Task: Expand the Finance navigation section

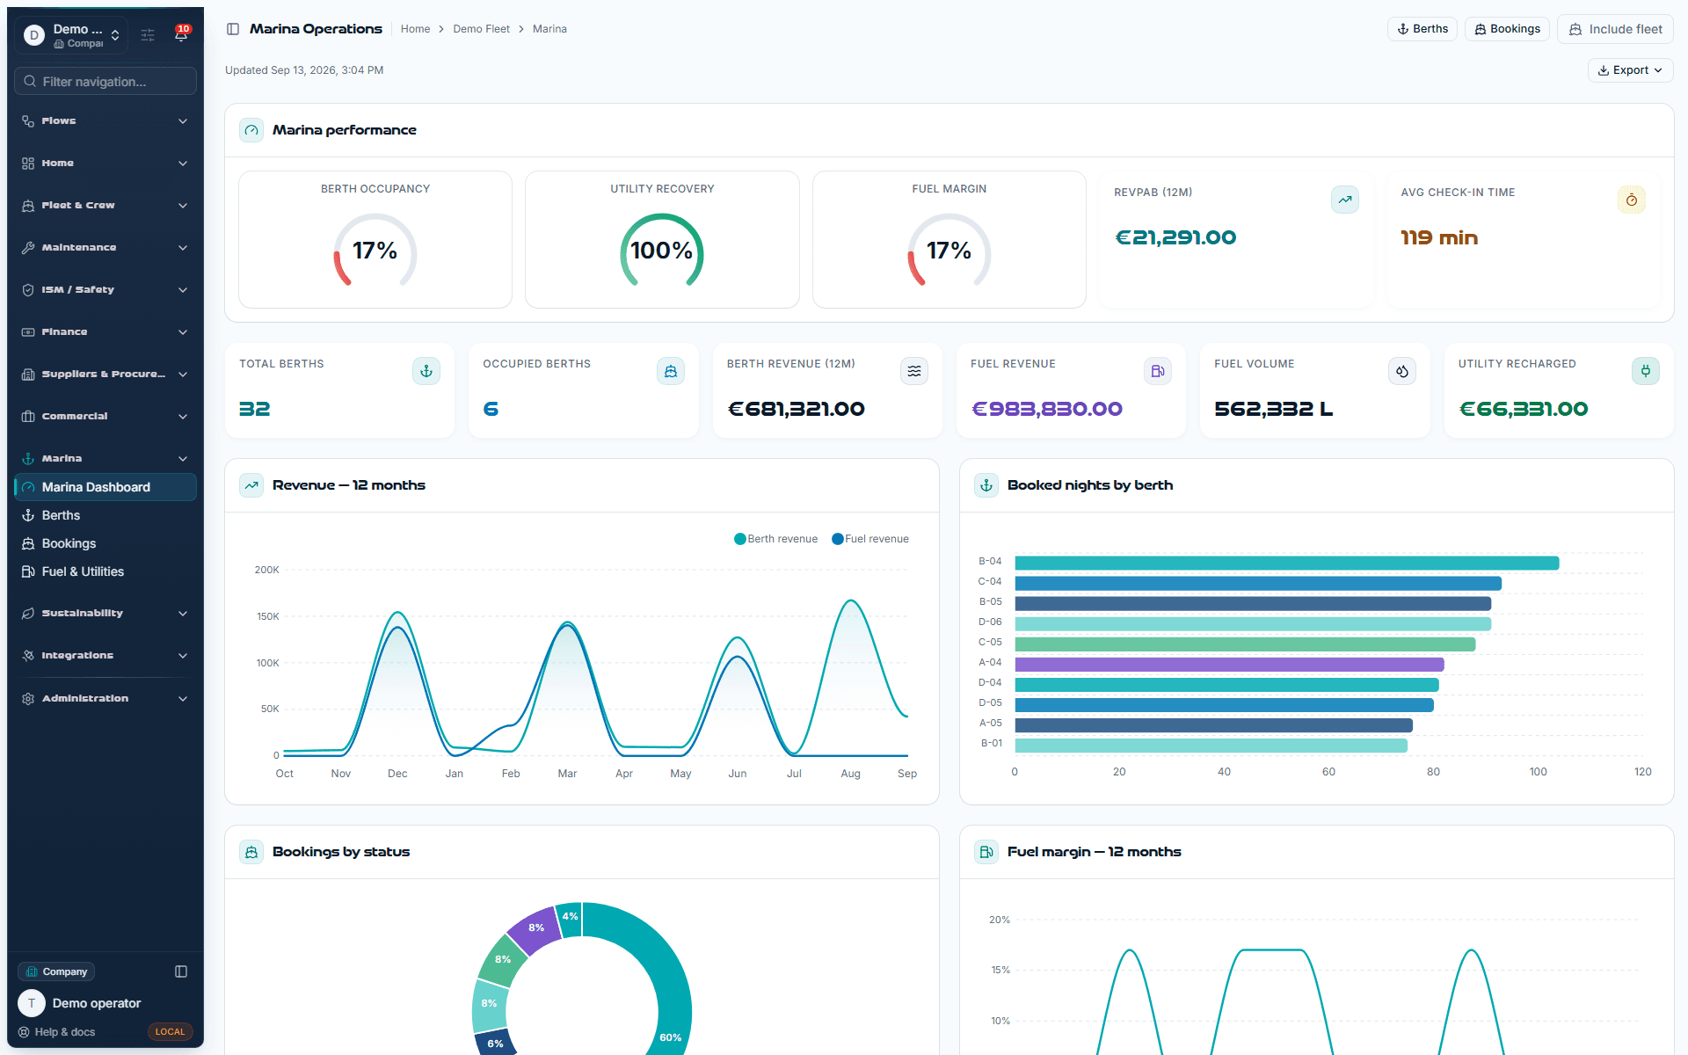Action: tap(105, 331)
